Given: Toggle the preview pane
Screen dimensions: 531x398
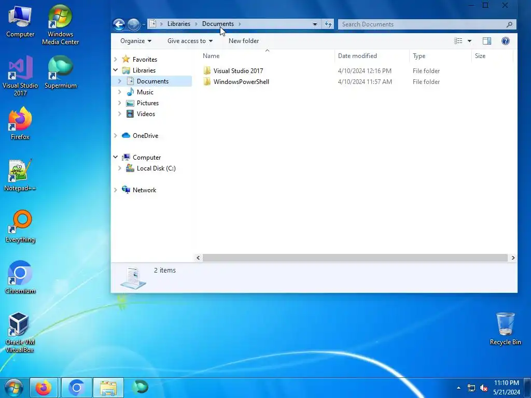Looking at the screenshot, I should tap(486, 41).
